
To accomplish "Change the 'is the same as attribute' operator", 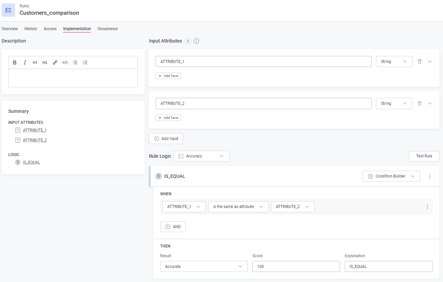I will (238, 207).
